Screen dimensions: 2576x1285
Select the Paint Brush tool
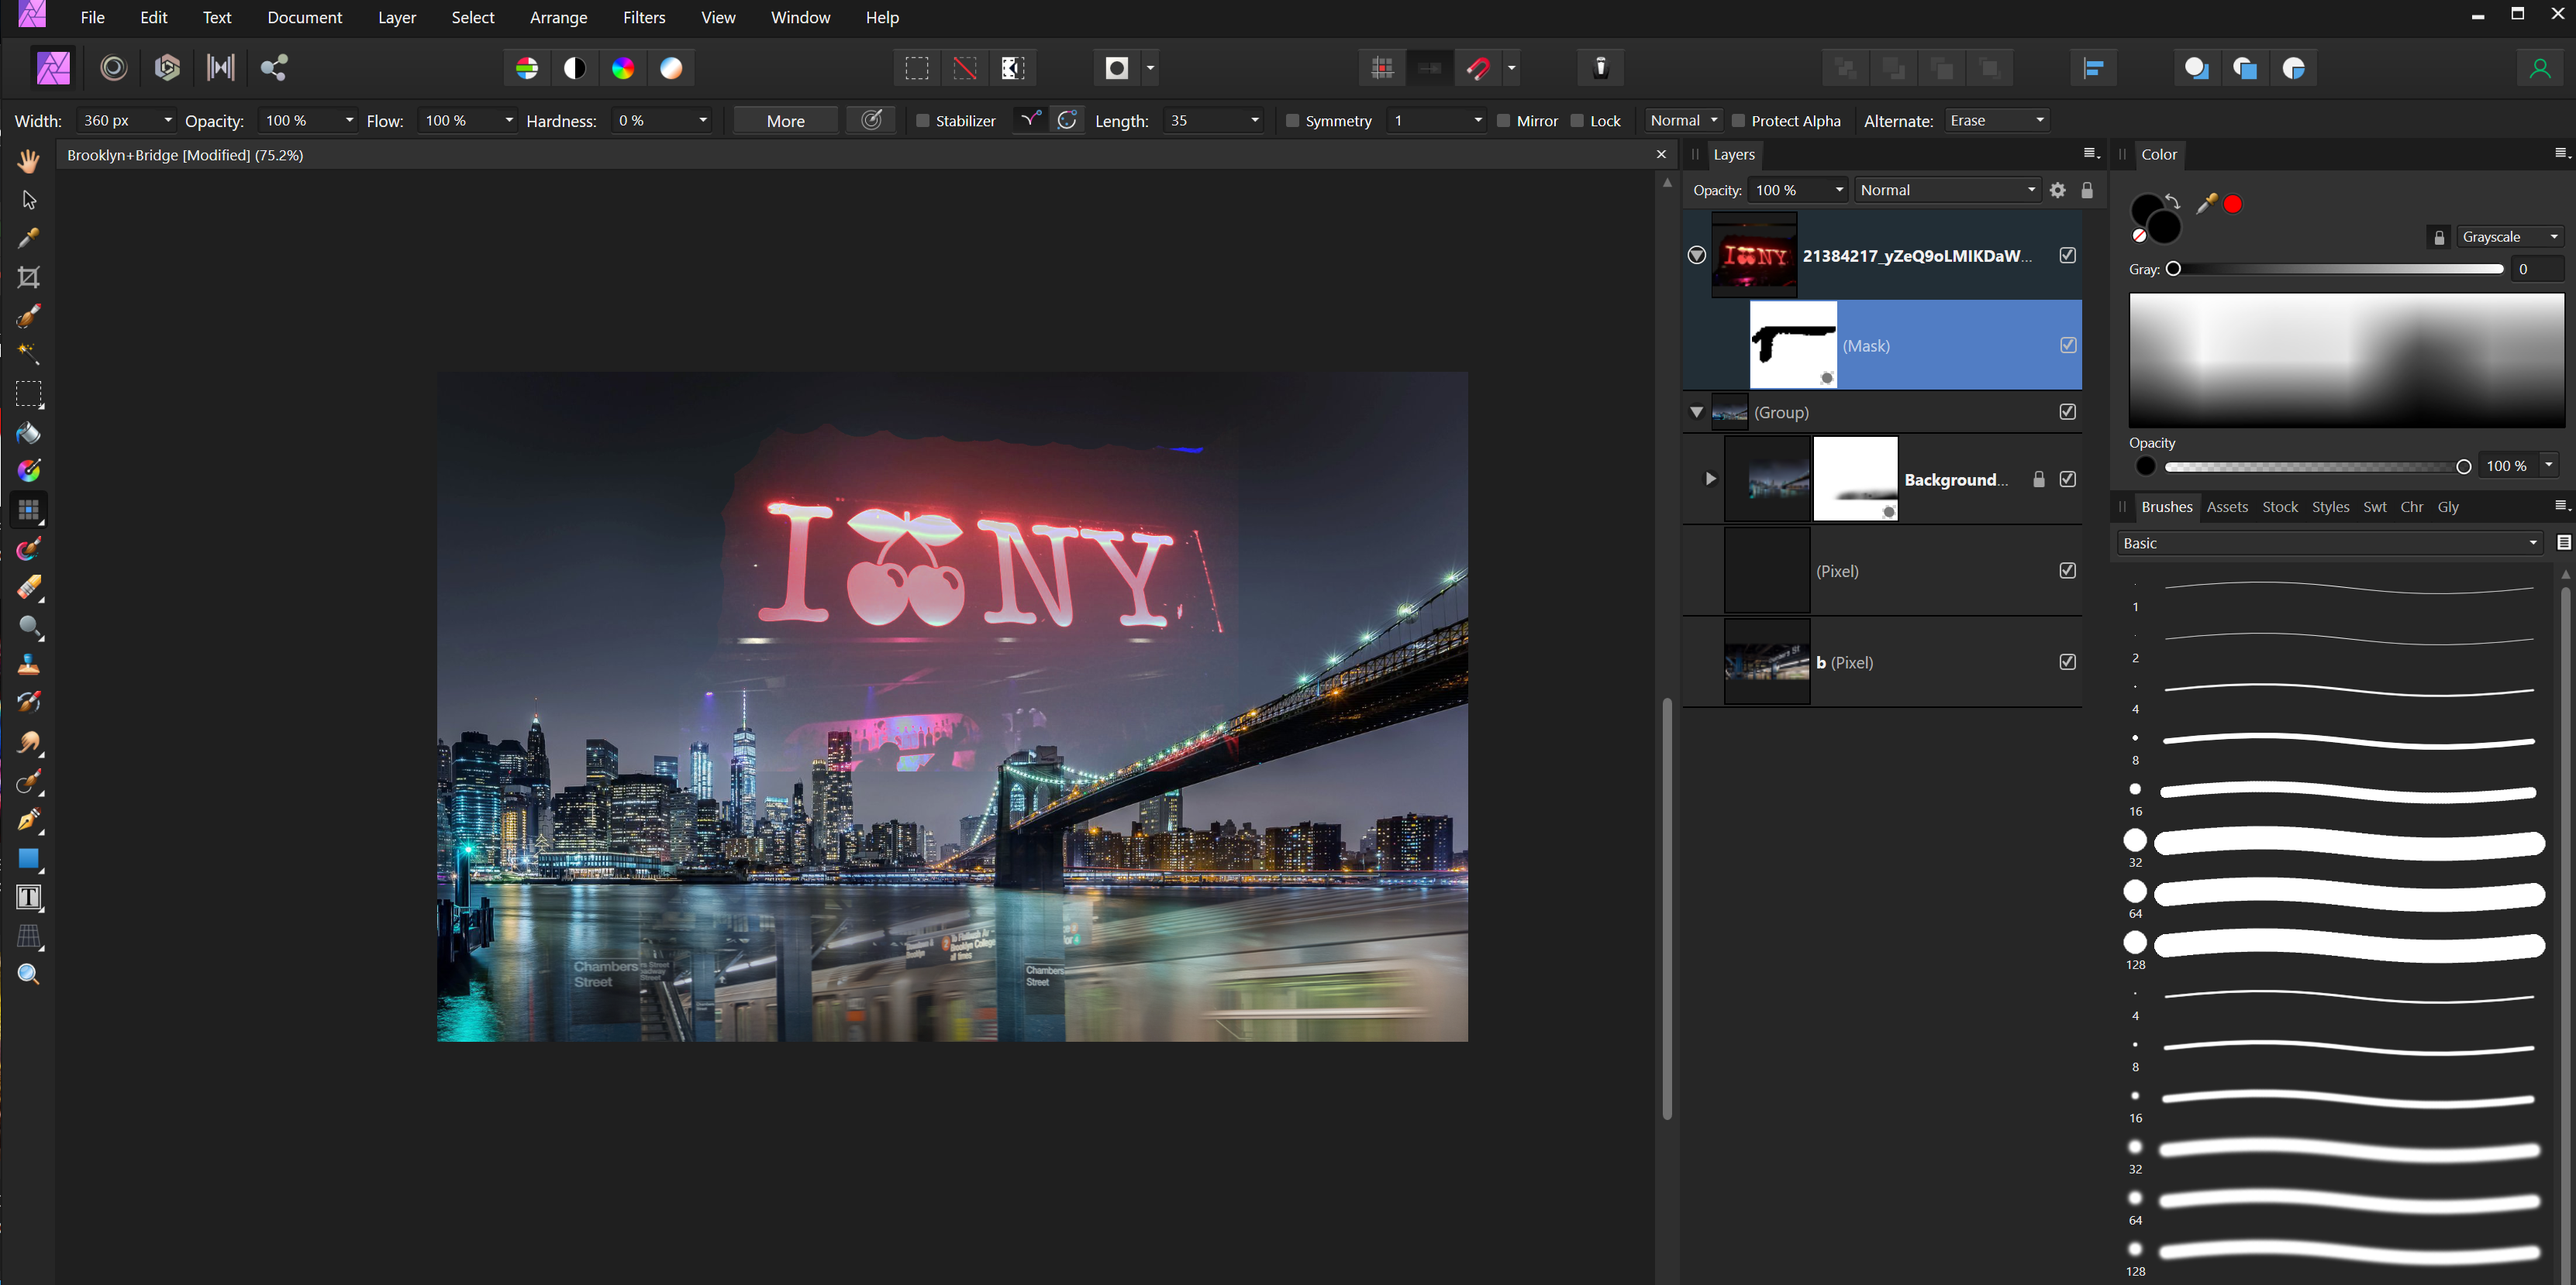[x=29, y=548]
